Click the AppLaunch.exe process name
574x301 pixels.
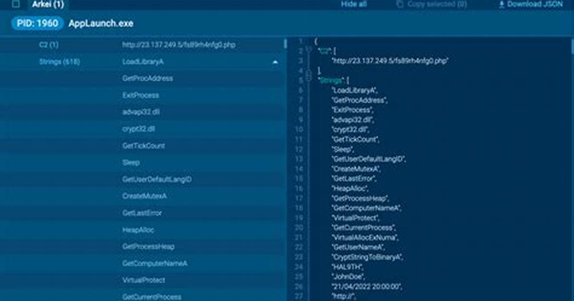[101, 23]
